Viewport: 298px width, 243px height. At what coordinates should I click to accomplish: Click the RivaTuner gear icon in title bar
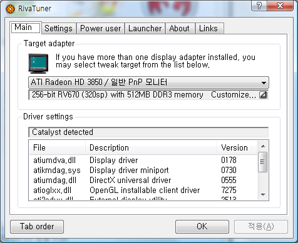(10, 9)
